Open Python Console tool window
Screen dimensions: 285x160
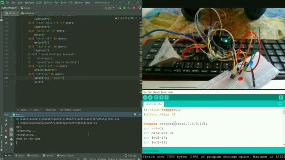point(65,156)
